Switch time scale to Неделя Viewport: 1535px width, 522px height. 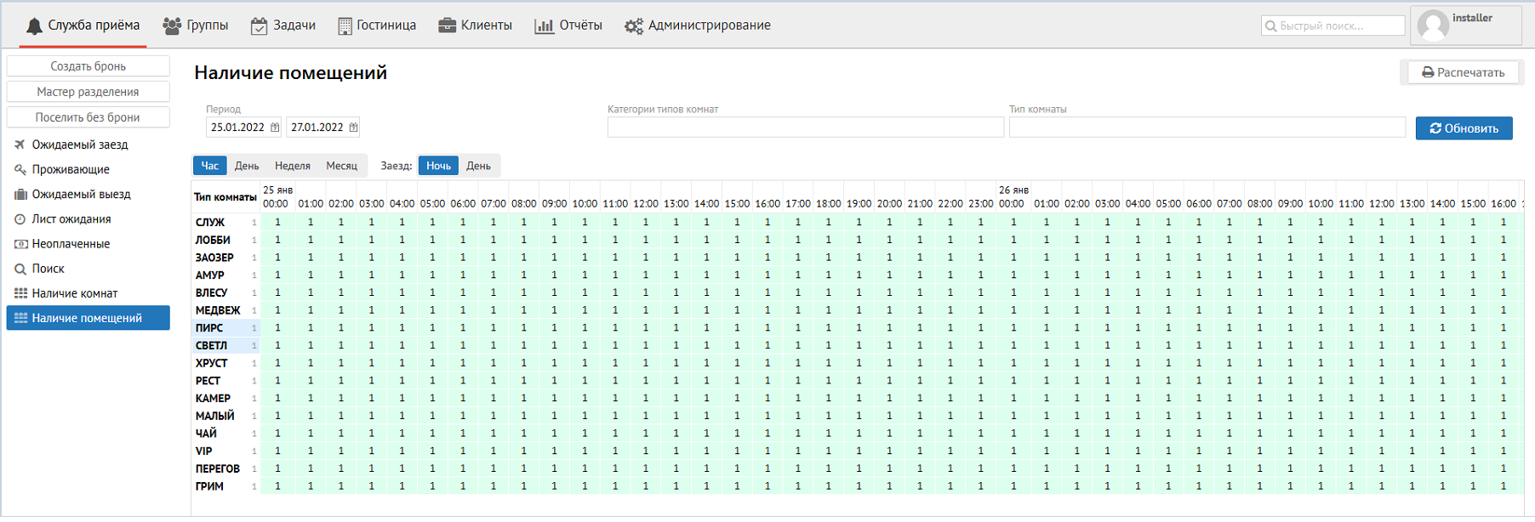click(x=293, y=166)
